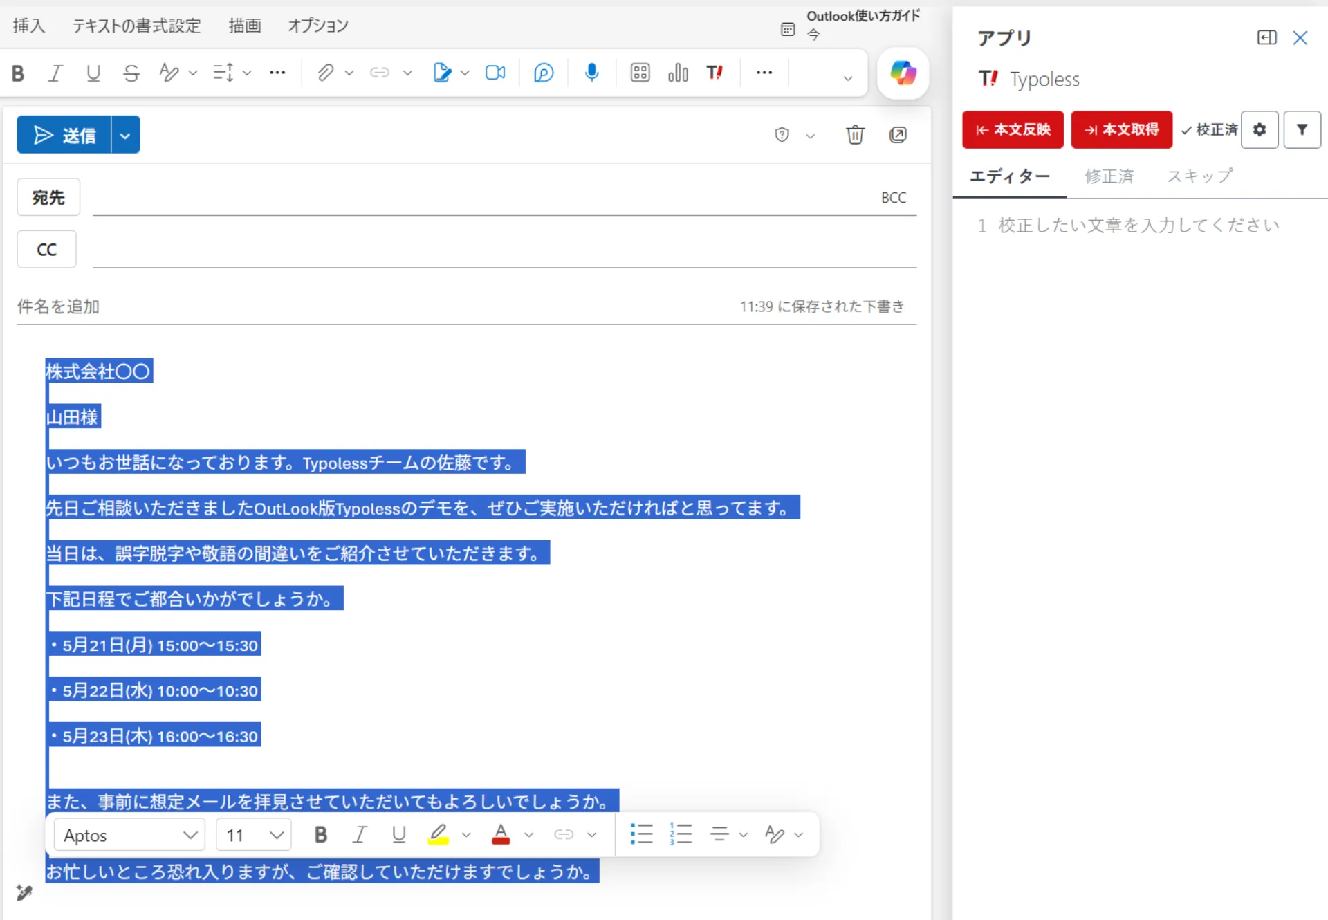Open Typoless settings gear
Viewport: 1328px width, 920px height.
click(x=1260, y=129)
